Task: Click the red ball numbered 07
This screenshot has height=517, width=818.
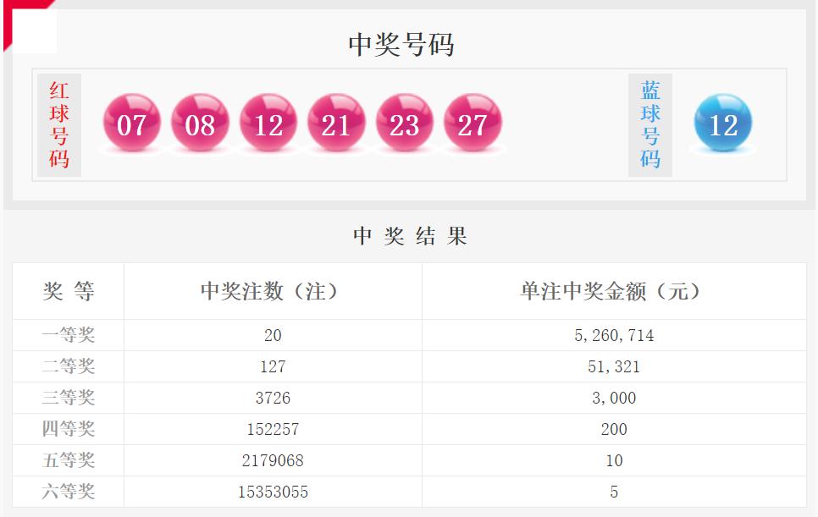Action: (x=132, y=123)
